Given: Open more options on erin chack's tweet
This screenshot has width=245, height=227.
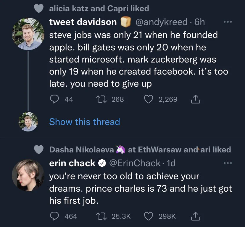Looking at the screenshot, I should coord(228,163).
